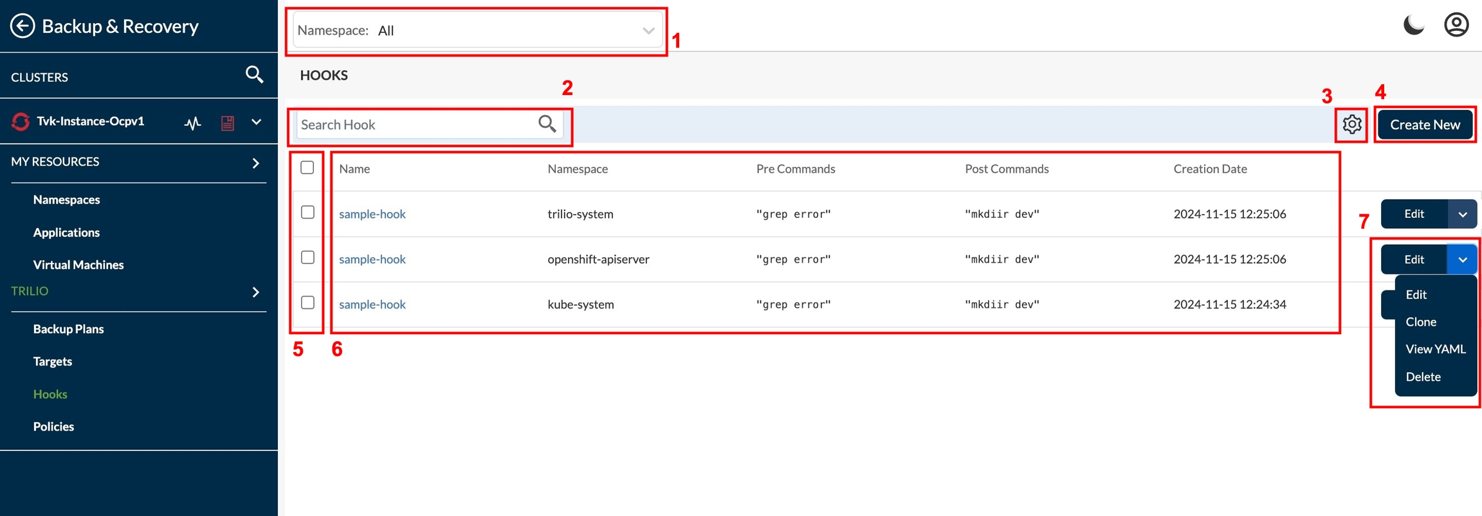Expand the Tvk-Instance-Ocpv1 cluster chevron
This screenshot has height=516, width=1482.
(x=256, y=122)
